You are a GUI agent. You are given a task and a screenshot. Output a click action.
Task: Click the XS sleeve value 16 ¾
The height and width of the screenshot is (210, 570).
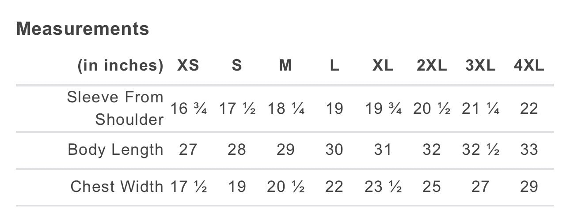(188, 108)
